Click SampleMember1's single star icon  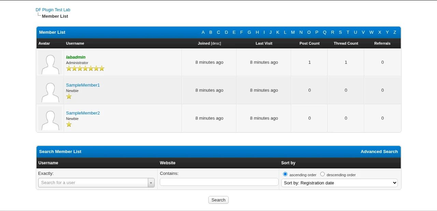69,96
